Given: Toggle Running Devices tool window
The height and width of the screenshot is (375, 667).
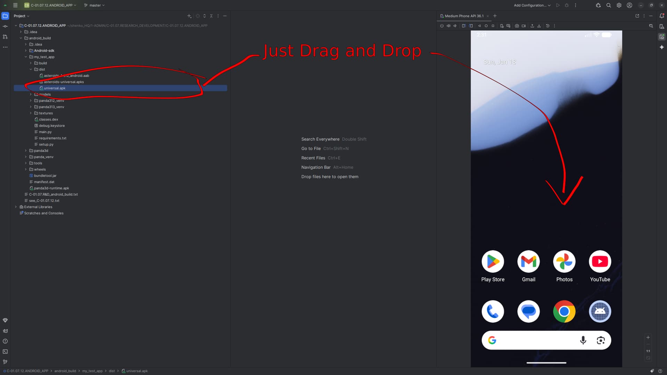Looking at the screenshot, I should pos(662,37).
